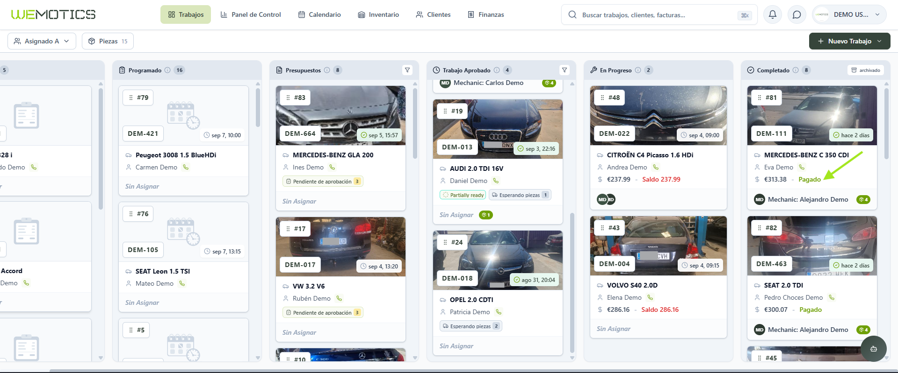The width and height of the screenshot is (898, 373).
Task: Grab the drag handle on card #81
Action: click(760, 98)
